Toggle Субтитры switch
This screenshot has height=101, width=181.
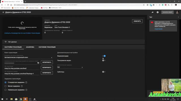pyautogui.click(x=104, y=72)
